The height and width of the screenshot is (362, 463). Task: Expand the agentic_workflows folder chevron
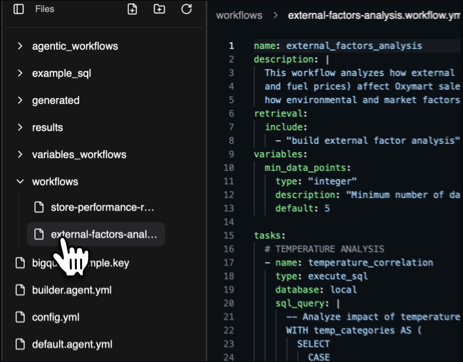click(20, 46)
